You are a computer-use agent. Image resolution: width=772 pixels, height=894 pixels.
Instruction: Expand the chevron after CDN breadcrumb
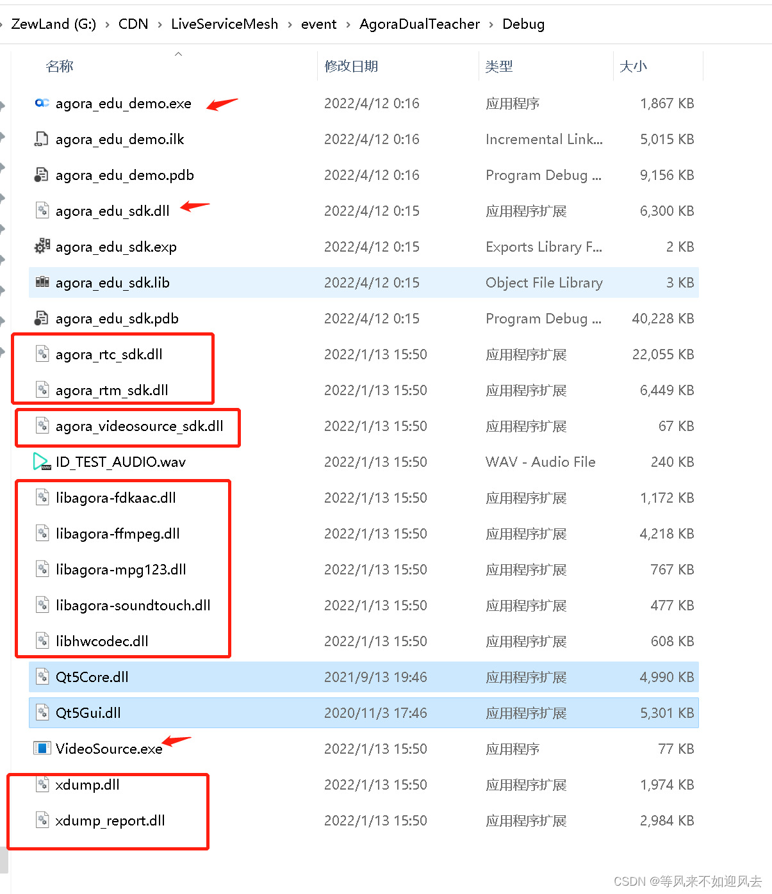point(160,24)
